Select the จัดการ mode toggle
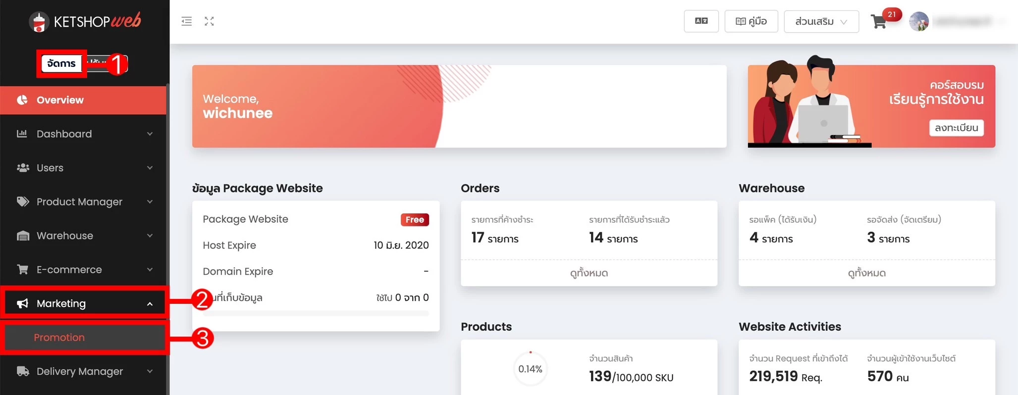This screenshot has width=1018, height=395. click(x=61, y=63)
